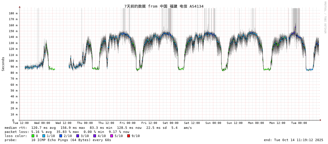Pick the purple 3/10 loss color swatch

78,136
